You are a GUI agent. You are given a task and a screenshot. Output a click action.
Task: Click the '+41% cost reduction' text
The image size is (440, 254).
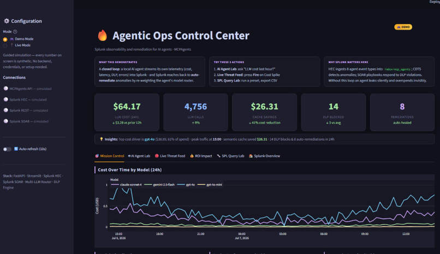pos(264,123)
